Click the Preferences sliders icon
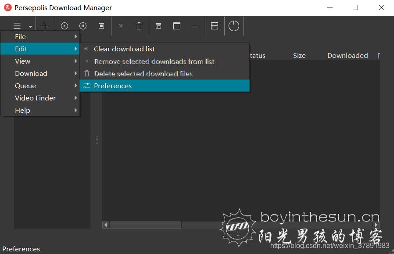This screenshot has width=394, height=254. [87, 86]
